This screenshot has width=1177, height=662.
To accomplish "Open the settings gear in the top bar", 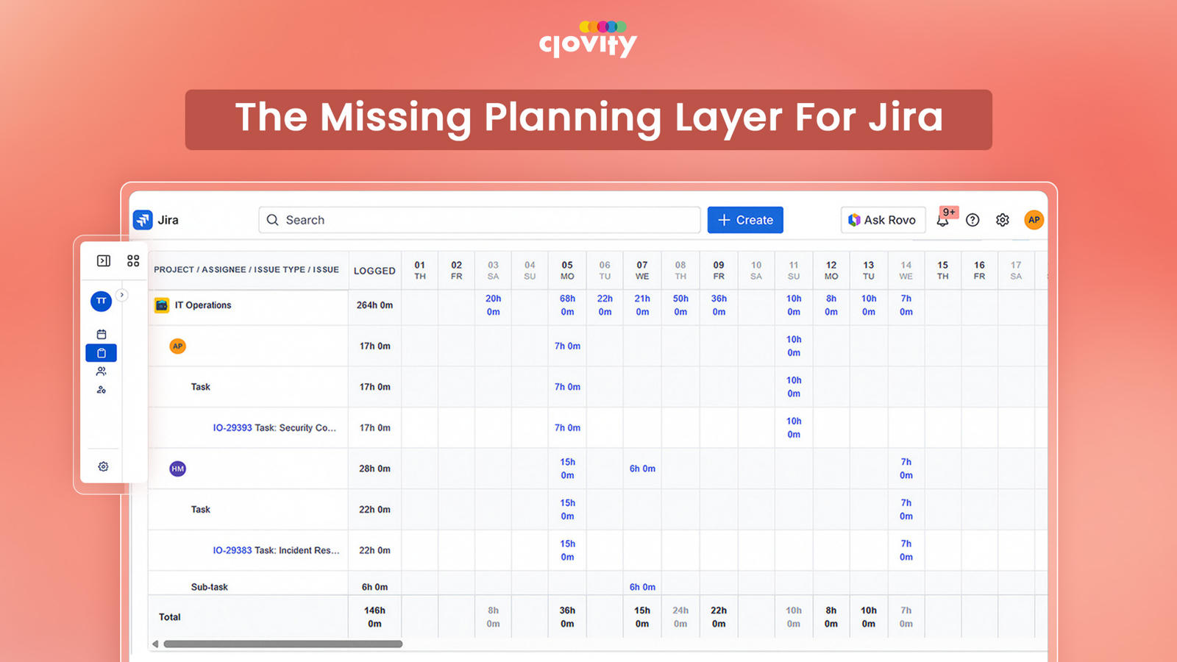I will (1003, 220).
